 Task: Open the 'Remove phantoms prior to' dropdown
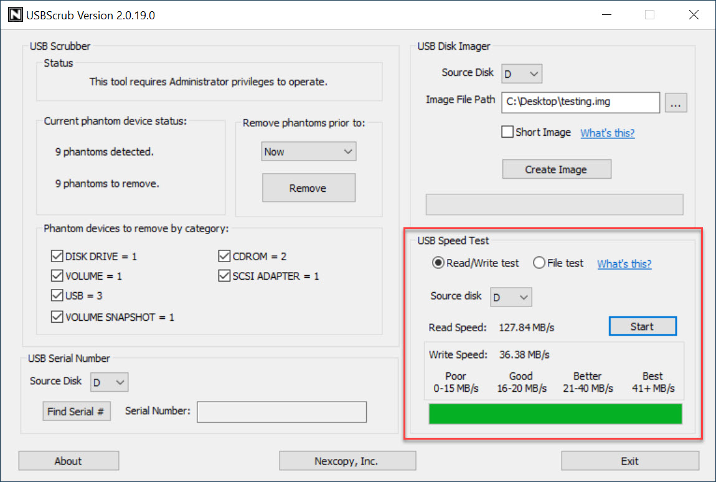(309, 151)
